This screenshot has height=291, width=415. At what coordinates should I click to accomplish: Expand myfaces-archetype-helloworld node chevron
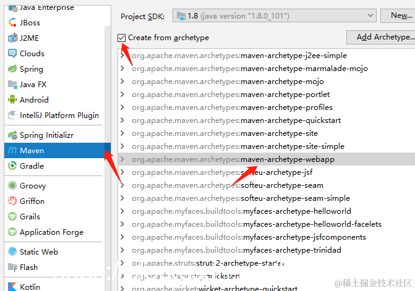(x=122, y=211)
